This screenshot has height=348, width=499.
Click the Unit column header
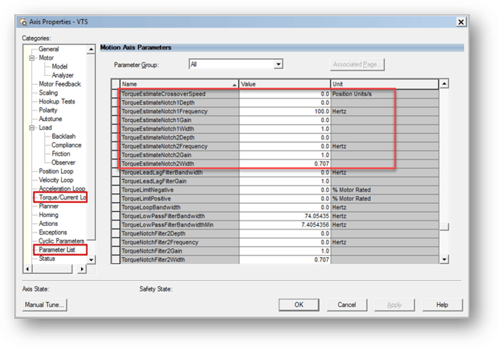coord(384,84)
